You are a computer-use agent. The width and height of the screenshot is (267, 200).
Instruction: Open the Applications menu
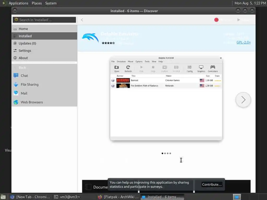click(x=19, y=3)
